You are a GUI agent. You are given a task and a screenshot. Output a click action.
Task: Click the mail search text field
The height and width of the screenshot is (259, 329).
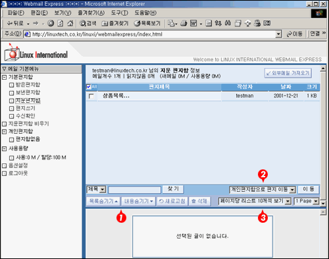134,190
